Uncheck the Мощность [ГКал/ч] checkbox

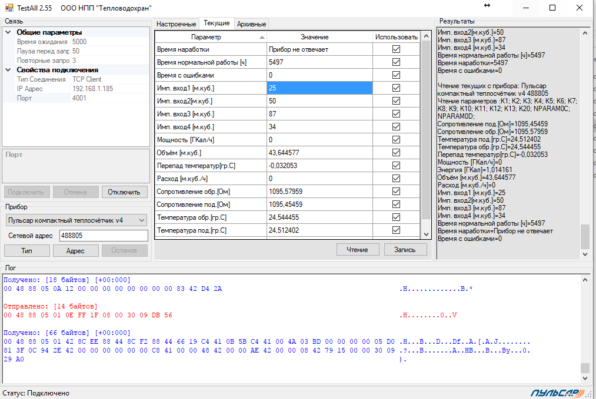pyautogui.click(x=396, y=139)
